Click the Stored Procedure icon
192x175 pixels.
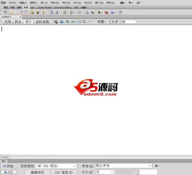[37, 12]
